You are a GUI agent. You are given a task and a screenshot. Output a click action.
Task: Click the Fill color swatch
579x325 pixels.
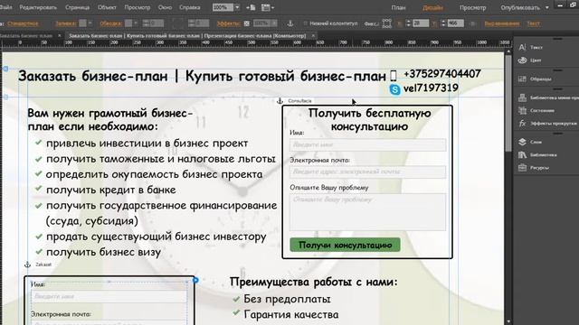click(82, 23)
